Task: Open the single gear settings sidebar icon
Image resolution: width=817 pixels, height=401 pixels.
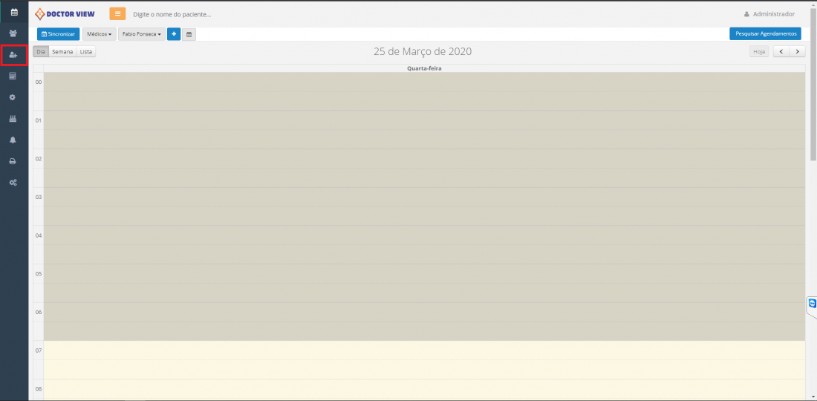Action: coord(13,97)
